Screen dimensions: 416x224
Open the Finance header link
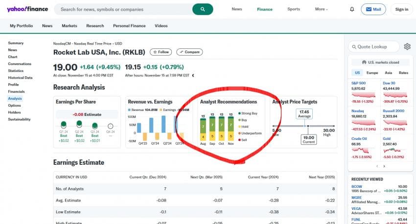pyautogui.click(x=264, y=9)
